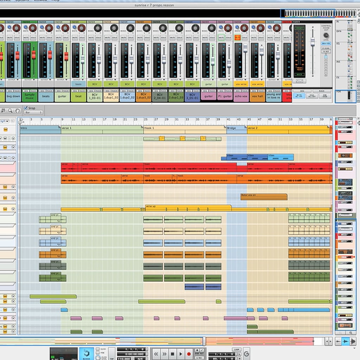Screen dimensions: 360x360
Task: Unmute the echo vox channel
Action: [x=238, y=37]
